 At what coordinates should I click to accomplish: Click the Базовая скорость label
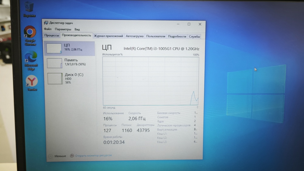pyautogui.click(x=169, y=113)
